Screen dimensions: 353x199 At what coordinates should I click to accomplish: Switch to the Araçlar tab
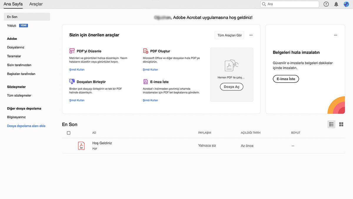[x=36, y=4]
